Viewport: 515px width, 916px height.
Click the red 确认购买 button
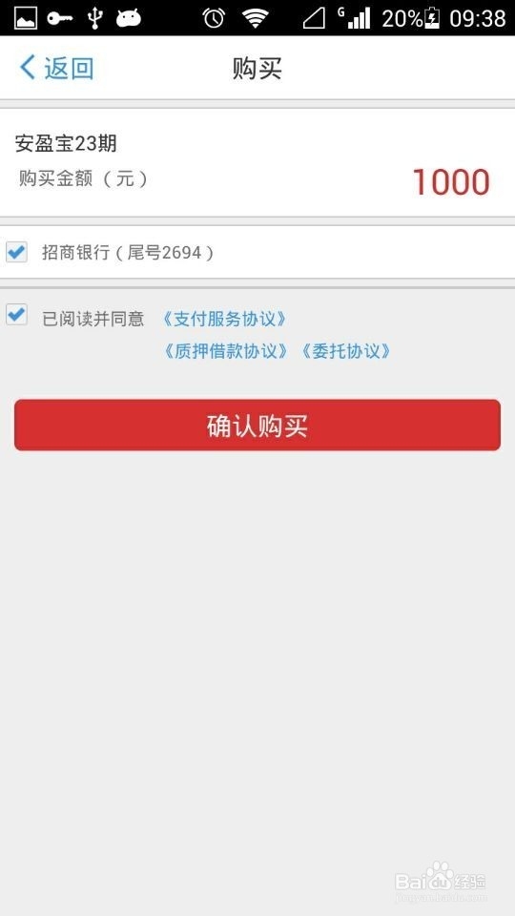point(257,425)
